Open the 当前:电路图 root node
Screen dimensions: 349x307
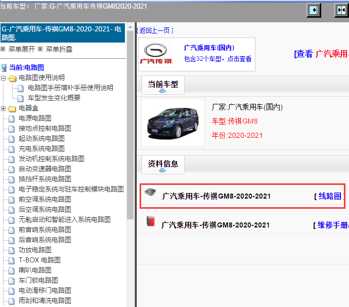pyautogui.click(x=26, y=67)
